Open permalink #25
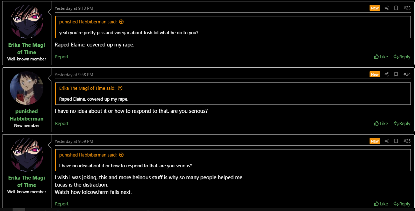Screen dimensions: 415x211 407,141
